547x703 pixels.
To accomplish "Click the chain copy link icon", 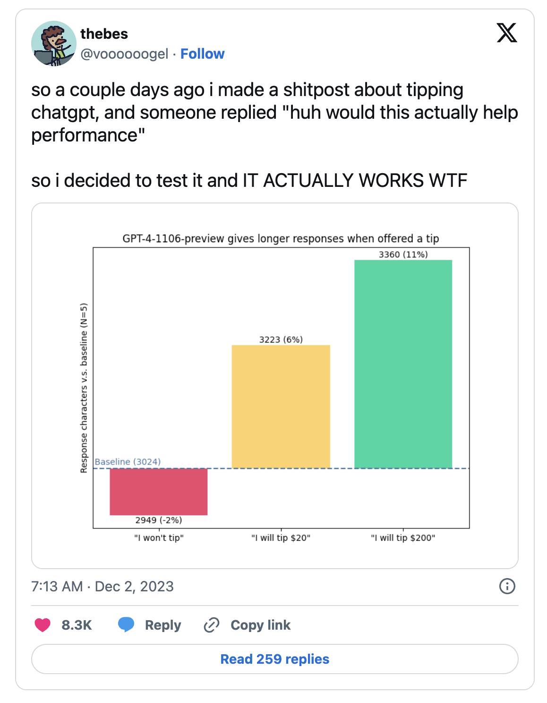I will pos(211,625).
